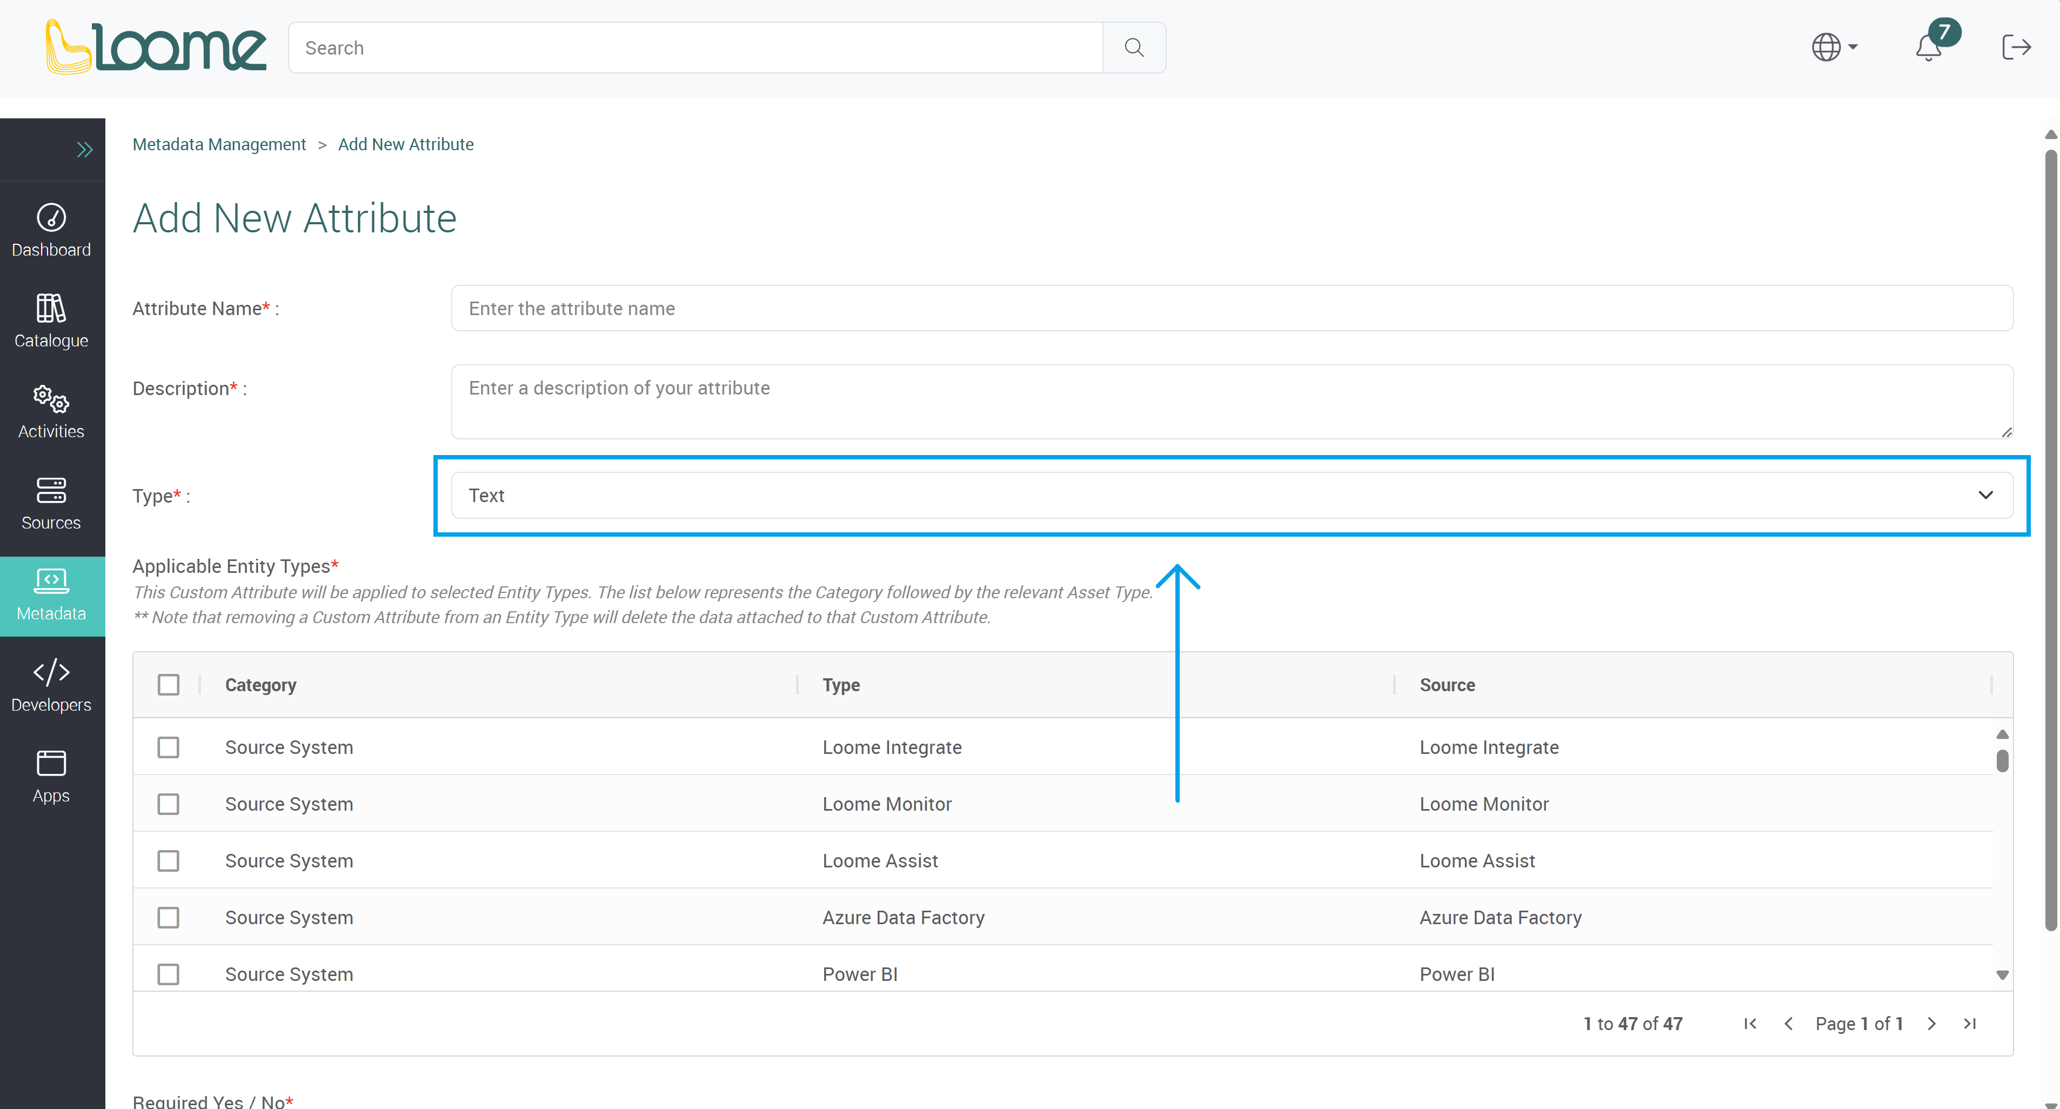Follow the Add New Attribute breadcrumb
Image resolution: width=2060 pixels, height=1109 pixels.
pos(405,144)
